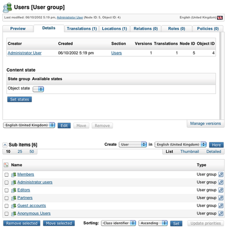
Task: Switch to the Translations (1) tab
Action: coord(82,29)
